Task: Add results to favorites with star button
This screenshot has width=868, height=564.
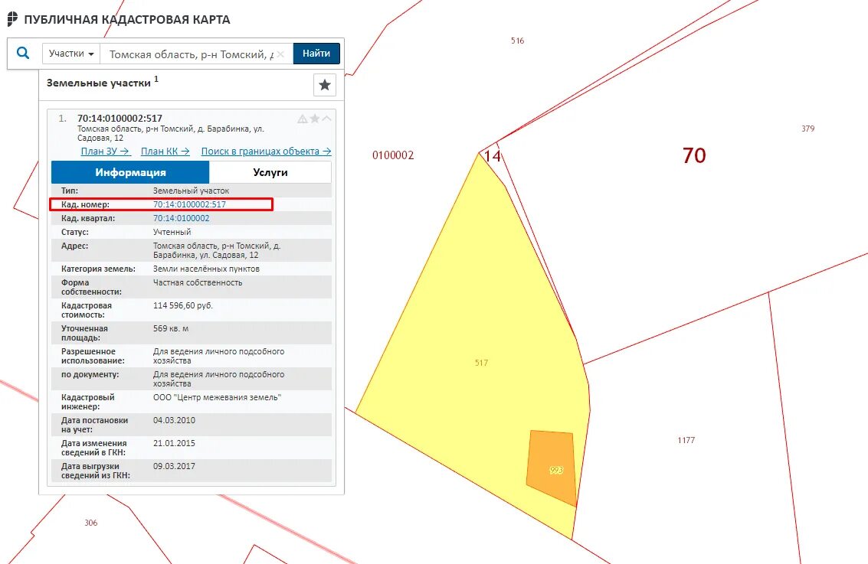Action: (325, 85)
